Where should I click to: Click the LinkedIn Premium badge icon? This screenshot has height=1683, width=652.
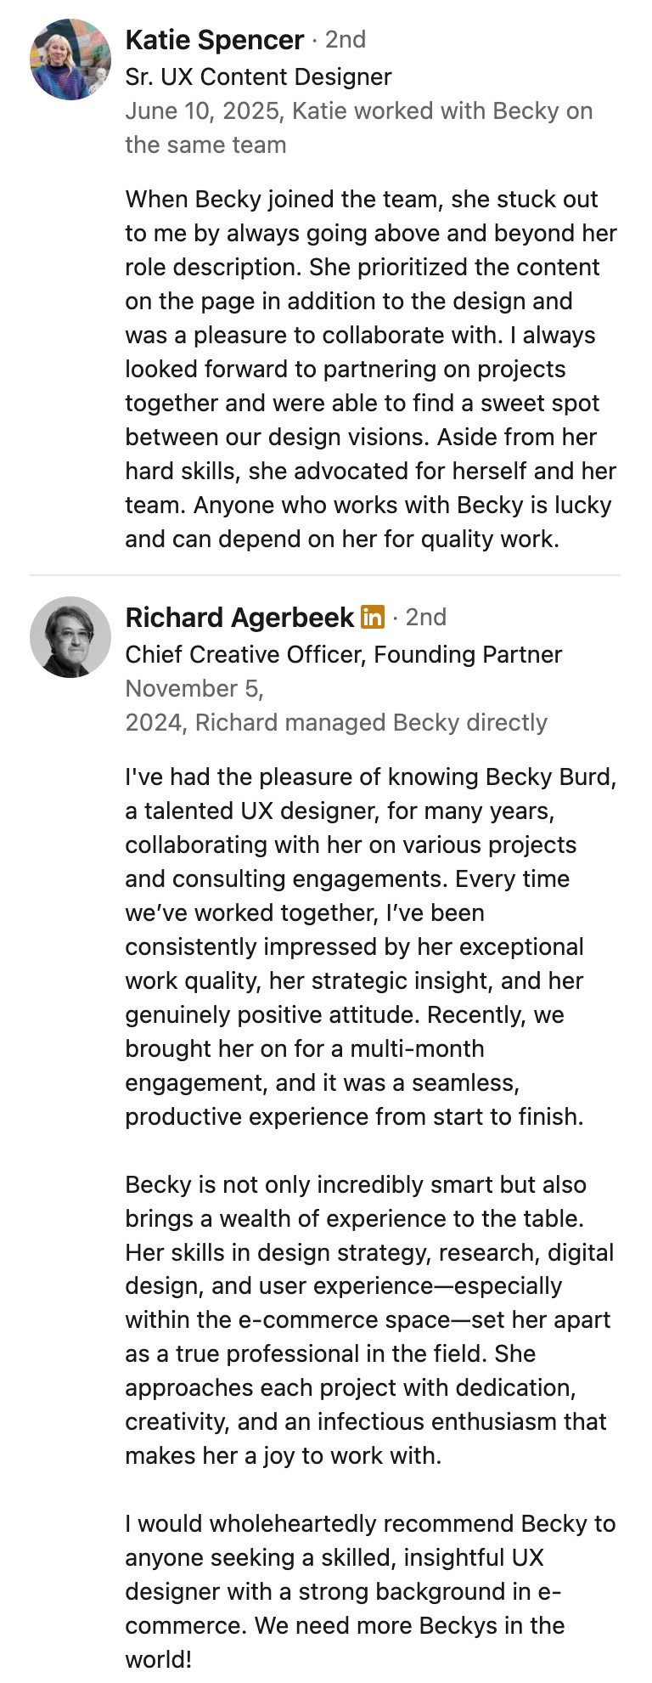[x=373, y=617]
